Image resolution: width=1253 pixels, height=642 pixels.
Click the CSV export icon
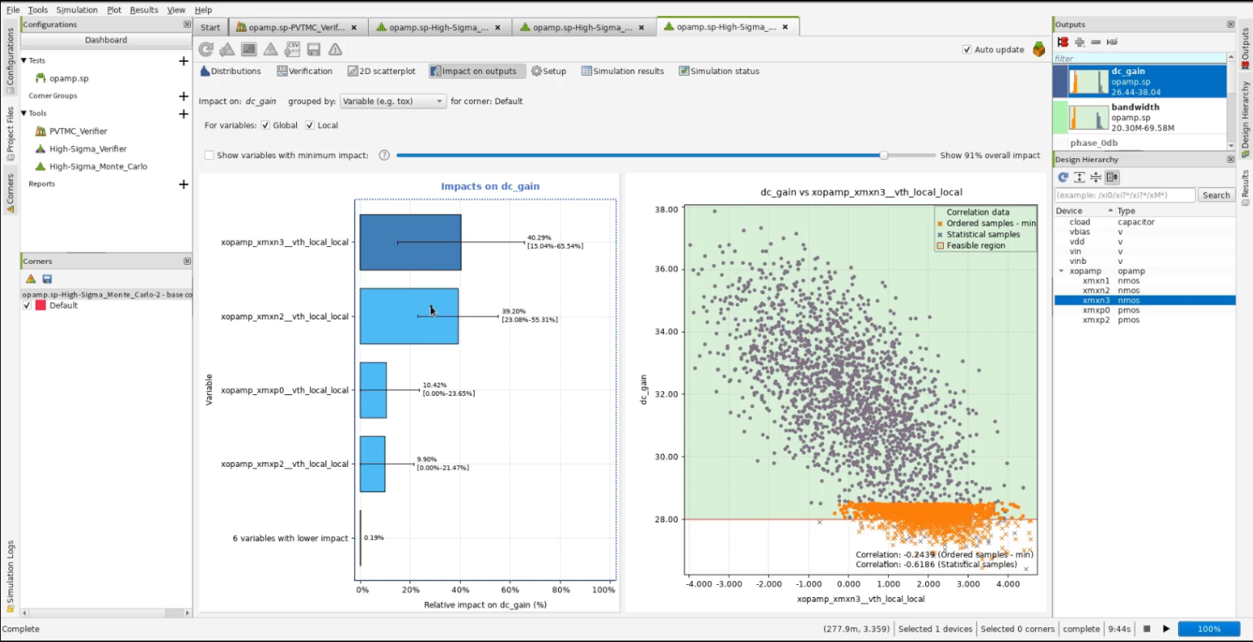(x=292, y=50)
